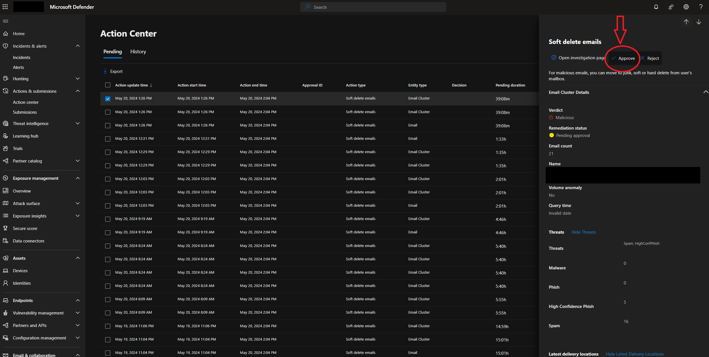This screenshot has width=709, height=357.
Task: Open the Microsoft Defender Home icon
Action: (x=6, y=33)
